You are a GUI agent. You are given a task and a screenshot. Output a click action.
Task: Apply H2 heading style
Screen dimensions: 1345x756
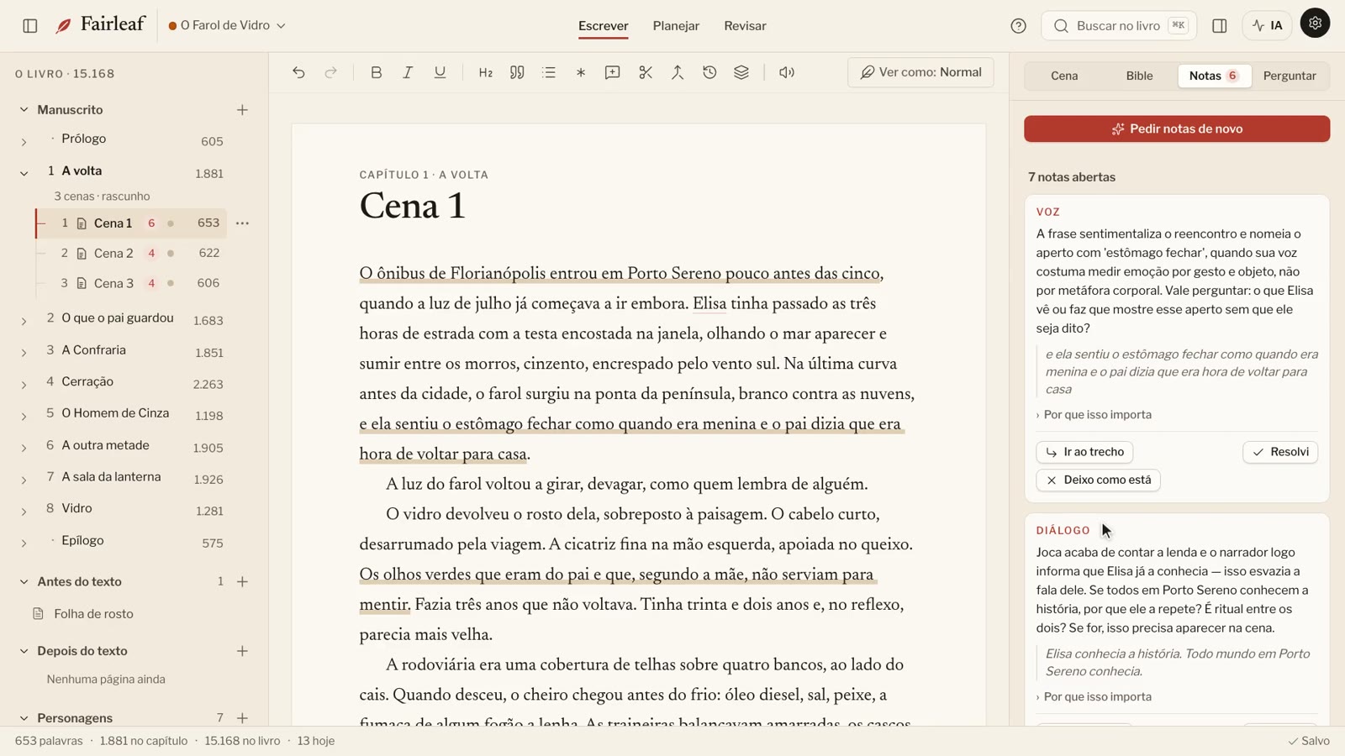point(485,72)
